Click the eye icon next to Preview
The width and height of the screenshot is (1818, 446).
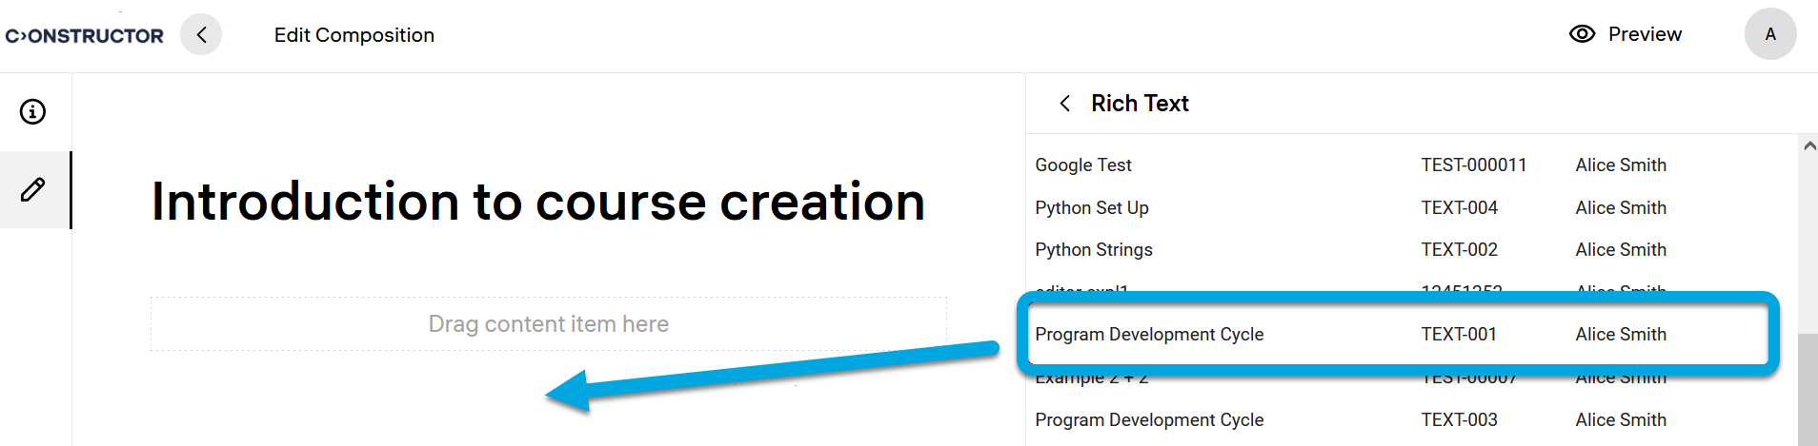pyautogui.click(x=1582, y=34)
